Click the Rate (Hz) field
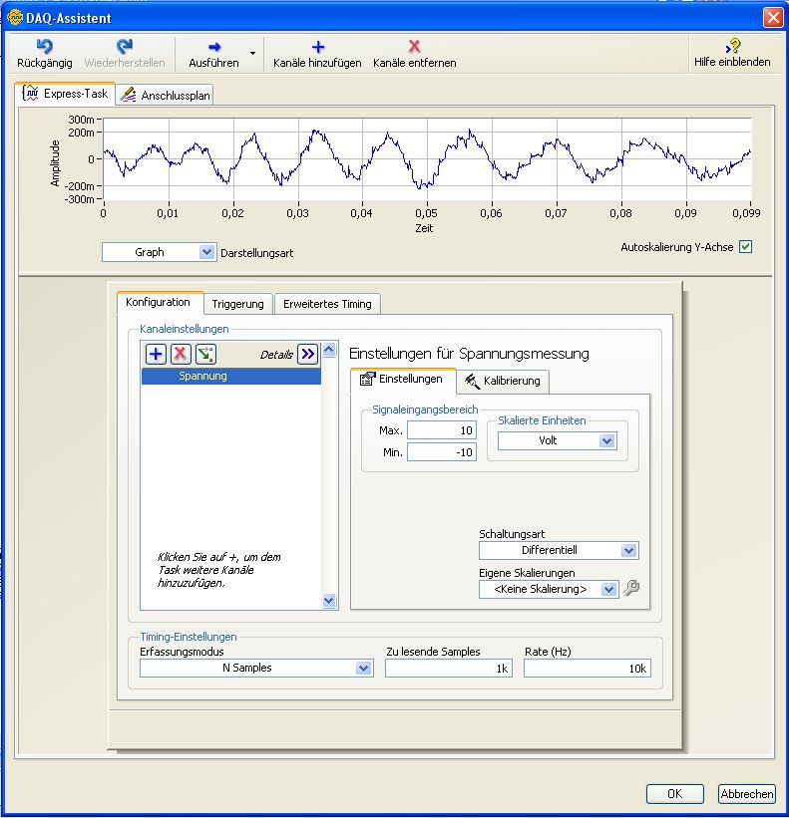789x818 pixels. pyautogui.click(x=588, y=669)
